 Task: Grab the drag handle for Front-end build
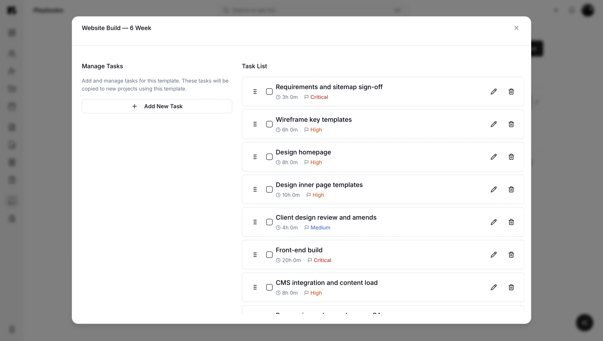(x=255, y=254)
